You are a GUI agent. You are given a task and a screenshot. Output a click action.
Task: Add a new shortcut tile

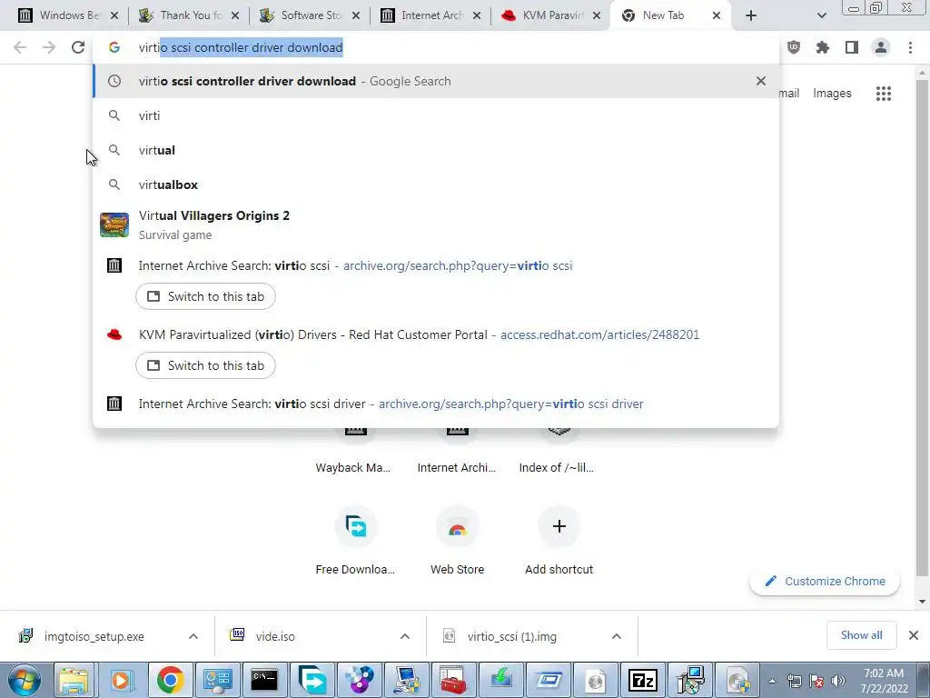(x=559, y=539)
